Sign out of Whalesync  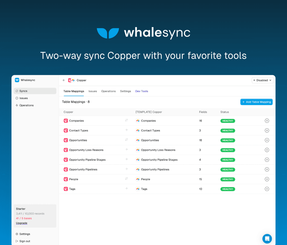tap(23, 241)
